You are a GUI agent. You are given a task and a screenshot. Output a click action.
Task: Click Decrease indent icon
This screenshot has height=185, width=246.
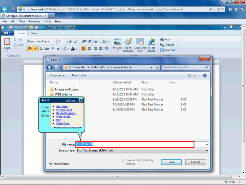click(84, 42)
